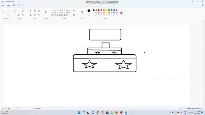Expand the Shape outline dropdown
Viewport: 205px width, 115px height.
(75, 11)
